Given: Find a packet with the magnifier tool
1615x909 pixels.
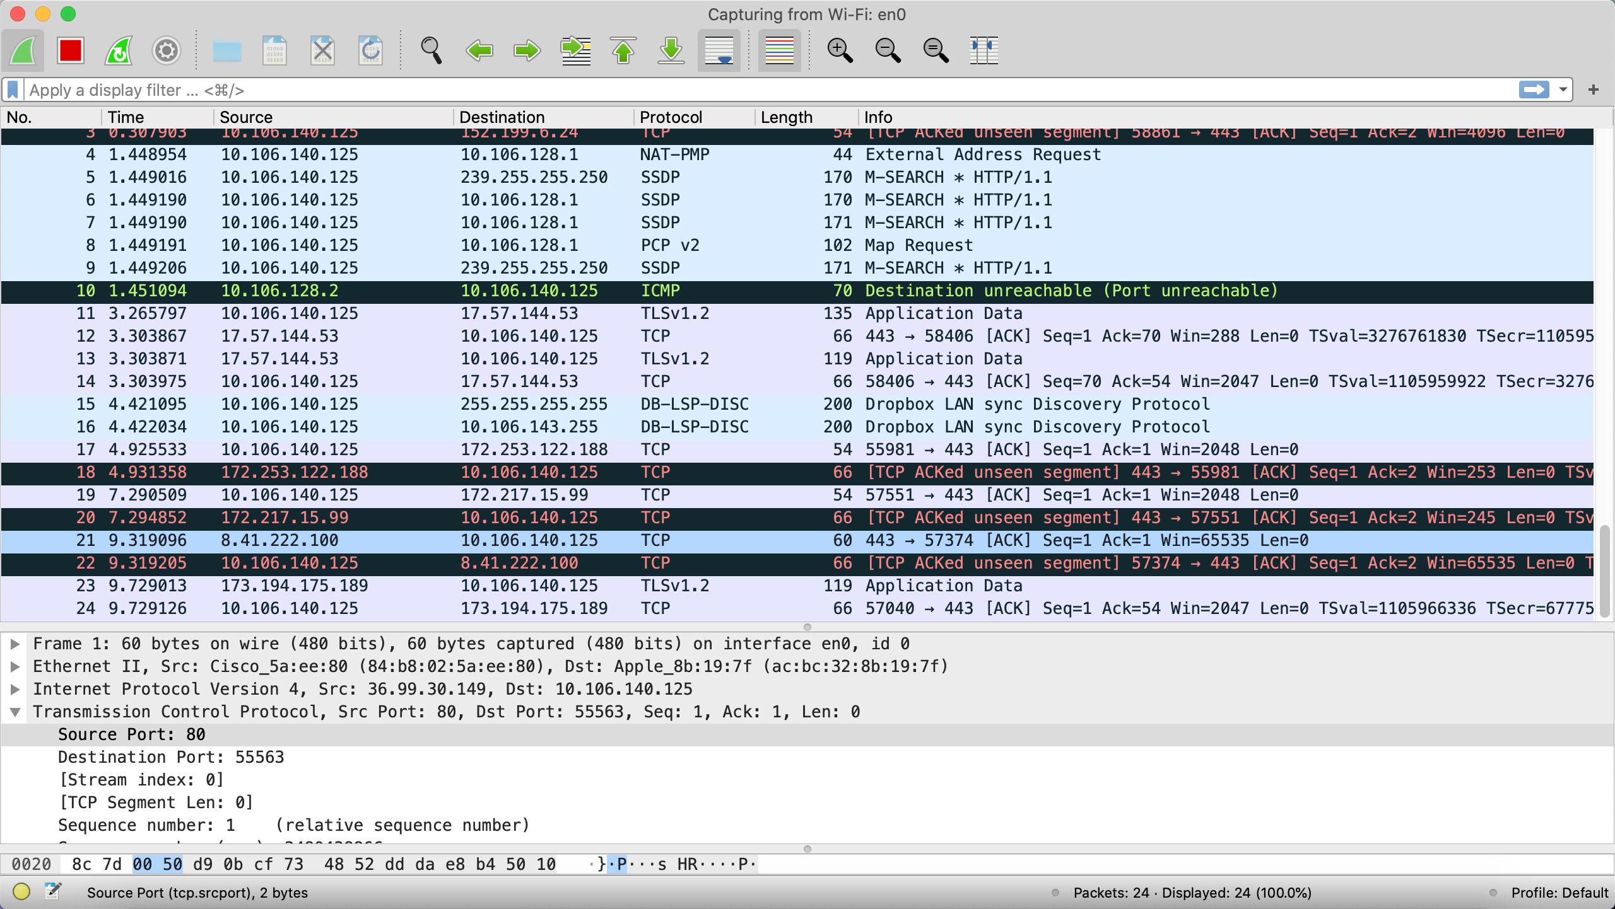Looking at the screenshot, I should pos(432,50).
